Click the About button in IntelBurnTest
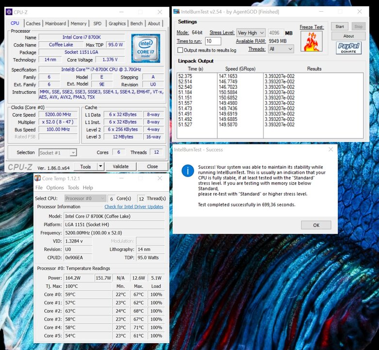 (x=348, y=36)
